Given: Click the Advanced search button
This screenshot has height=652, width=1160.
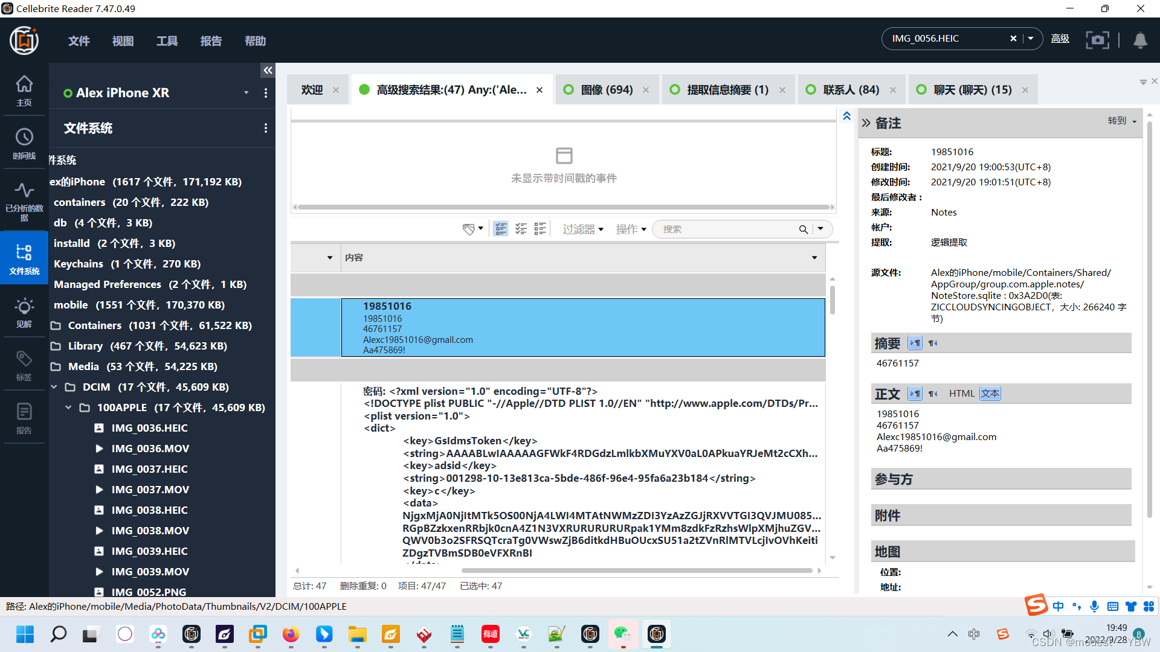Looking at the screenshot, I should tap(1060, 39).
